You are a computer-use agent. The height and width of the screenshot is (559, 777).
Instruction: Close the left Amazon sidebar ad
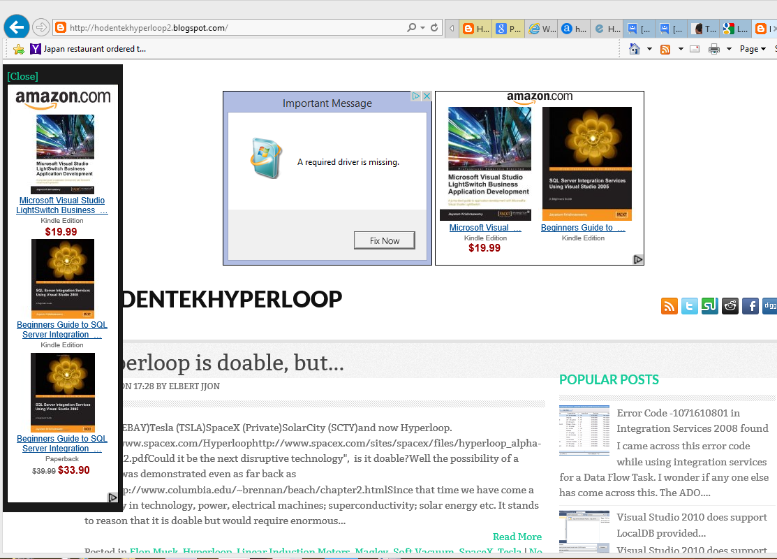[x=23, y=76]
